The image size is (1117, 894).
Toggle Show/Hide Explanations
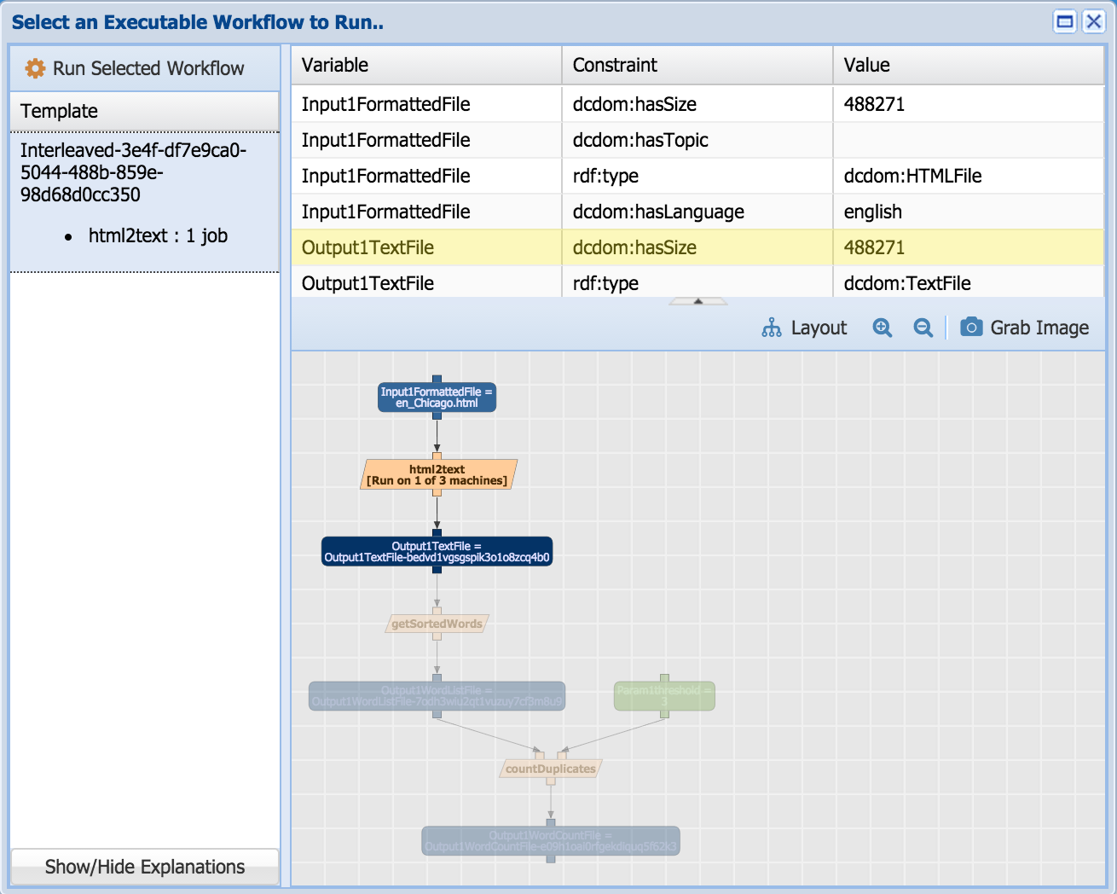pyautogui.click(x=144, y=867)
